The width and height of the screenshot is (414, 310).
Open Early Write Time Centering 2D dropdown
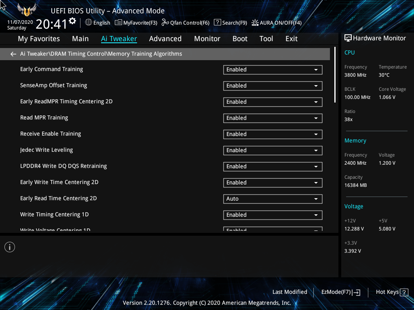pyautogui.click(x=273, y=183)
